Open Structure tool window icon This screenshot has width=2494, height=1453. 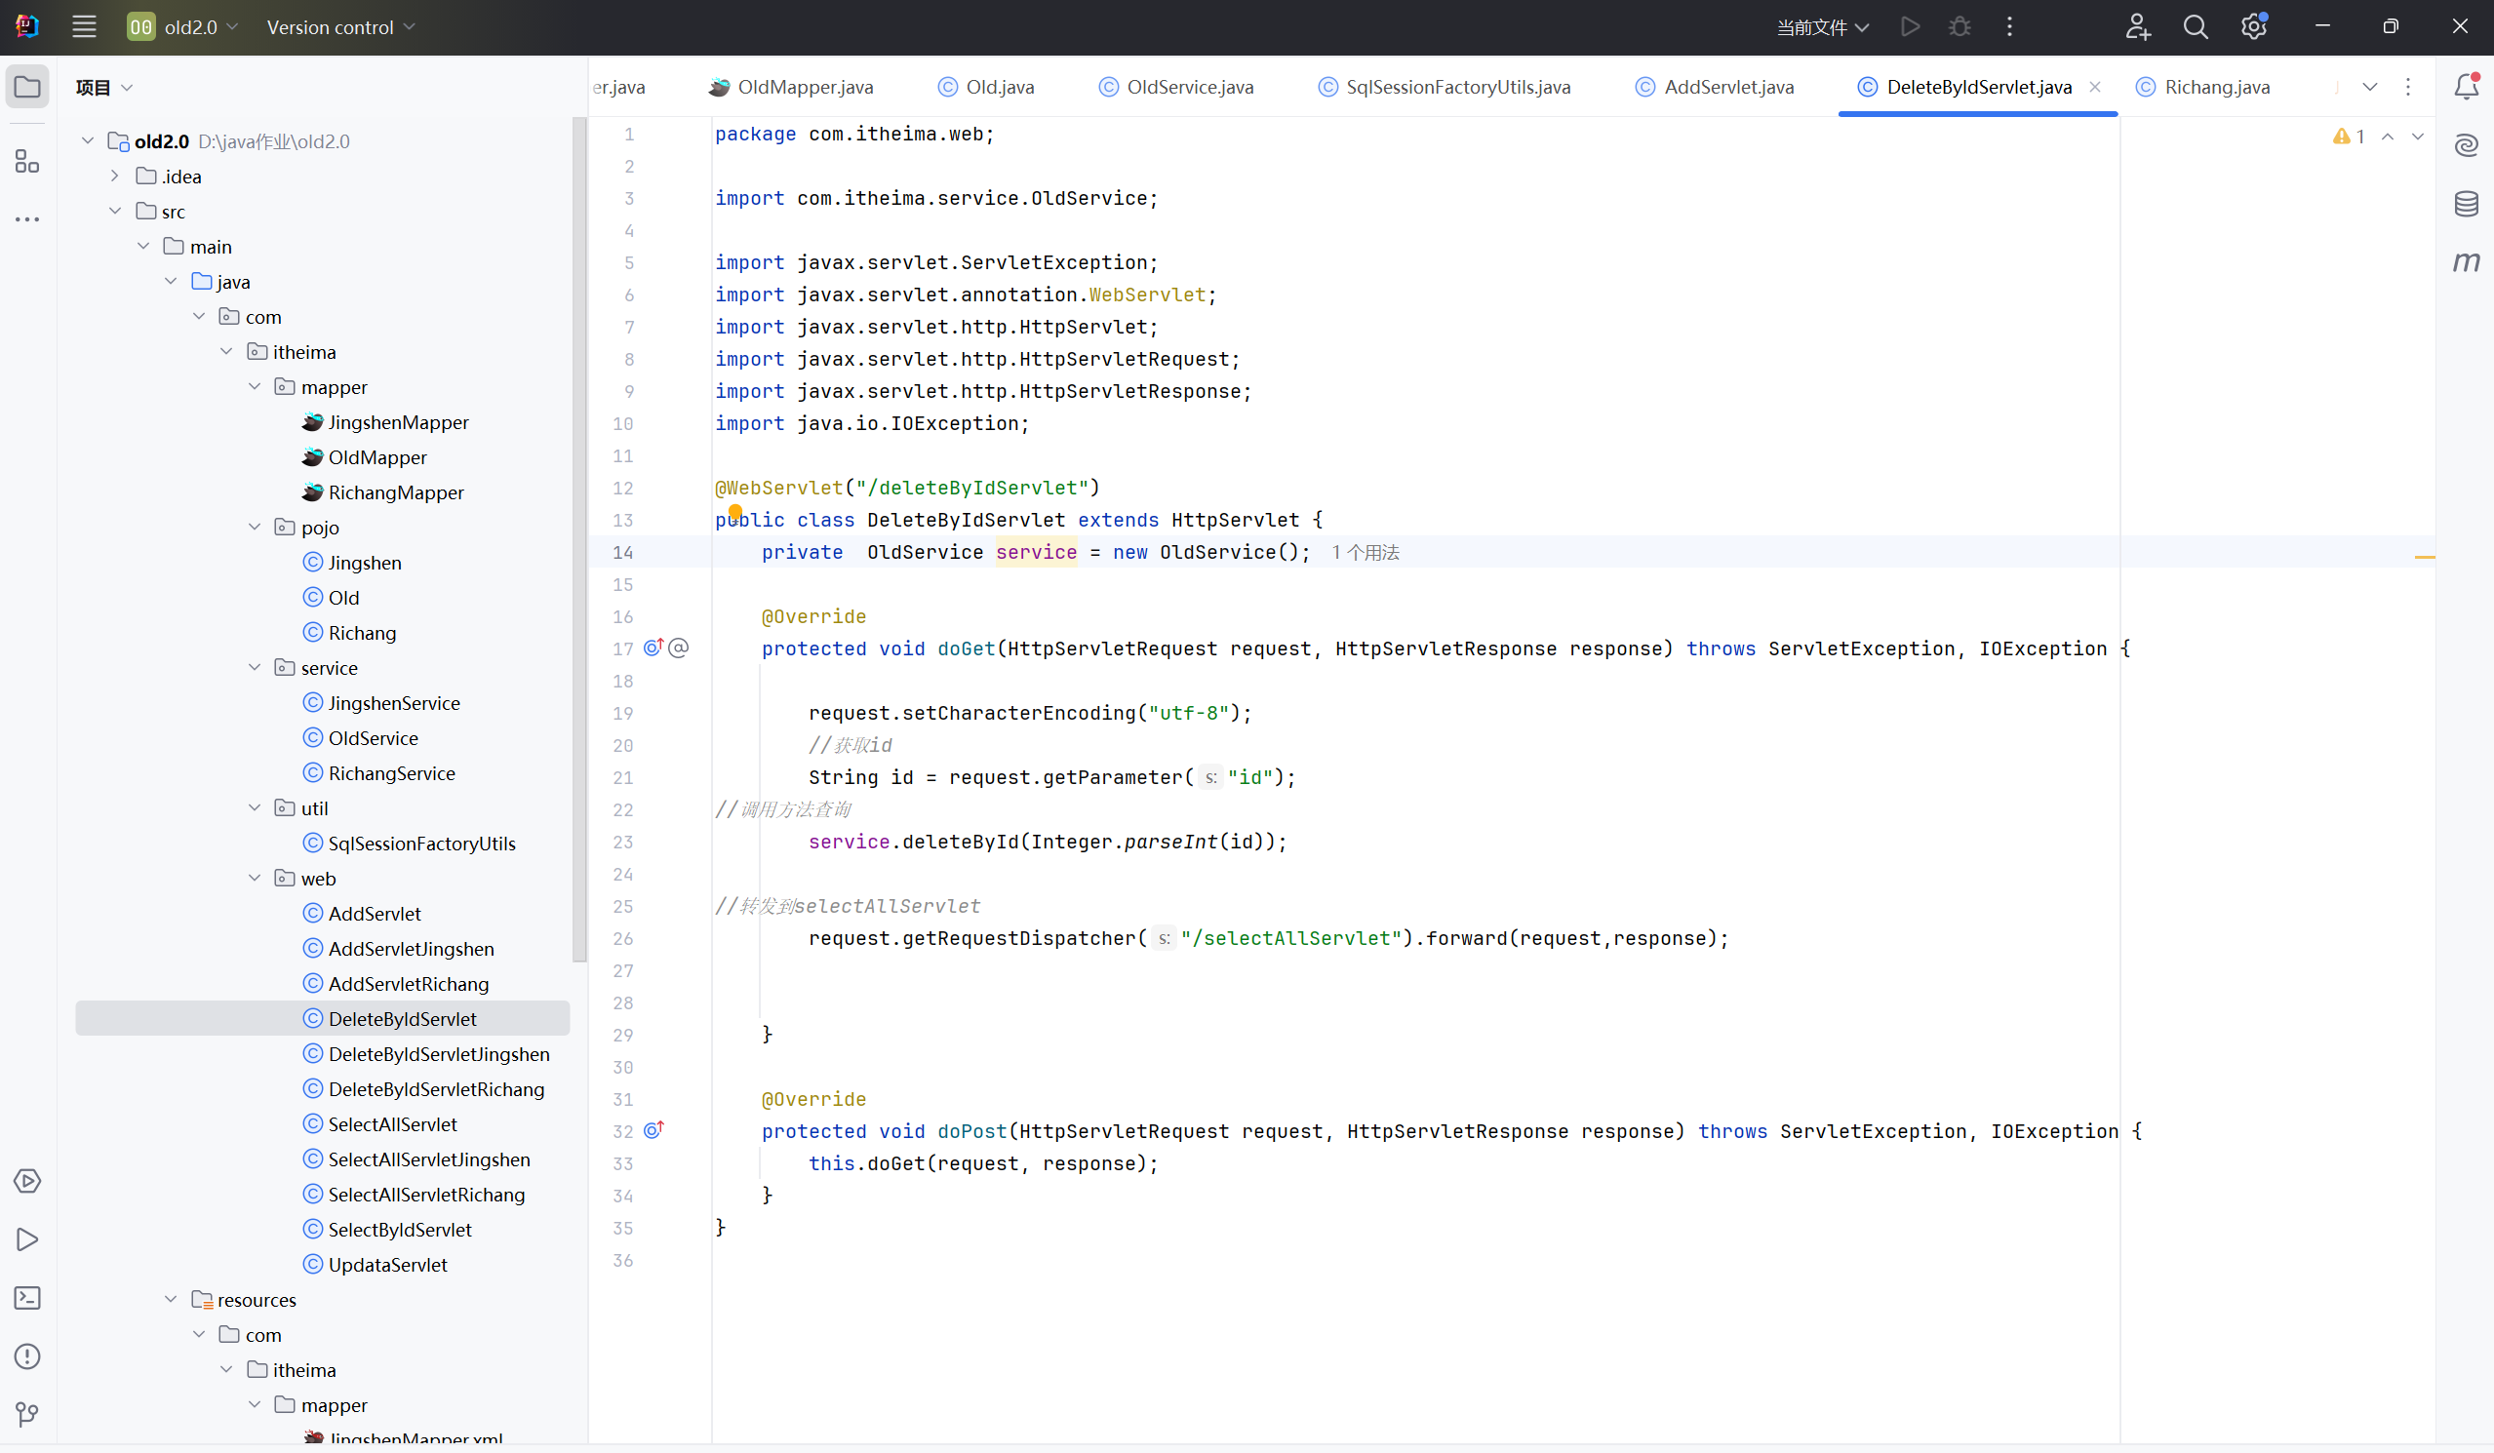coord(27,161)
